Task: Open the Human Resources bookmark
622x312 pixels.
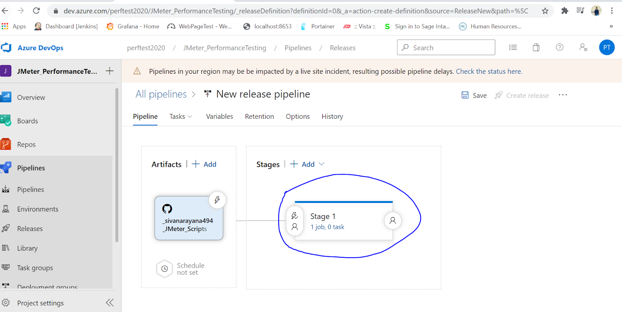Action: pos(490,26)
